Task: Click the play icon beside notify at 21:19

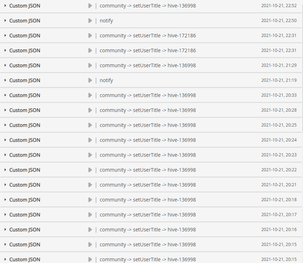Action: coord(90,80)
